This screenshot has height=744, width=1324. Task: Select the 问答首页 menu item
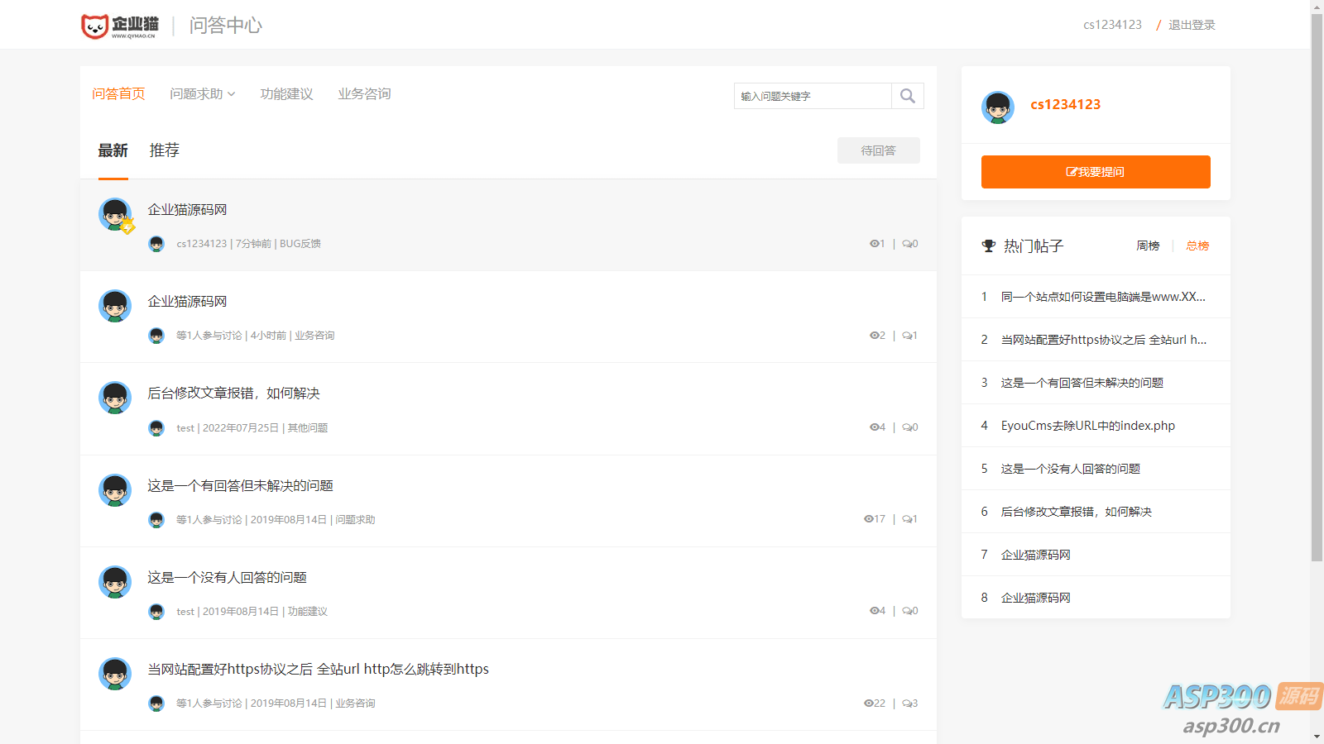point(118,93)
